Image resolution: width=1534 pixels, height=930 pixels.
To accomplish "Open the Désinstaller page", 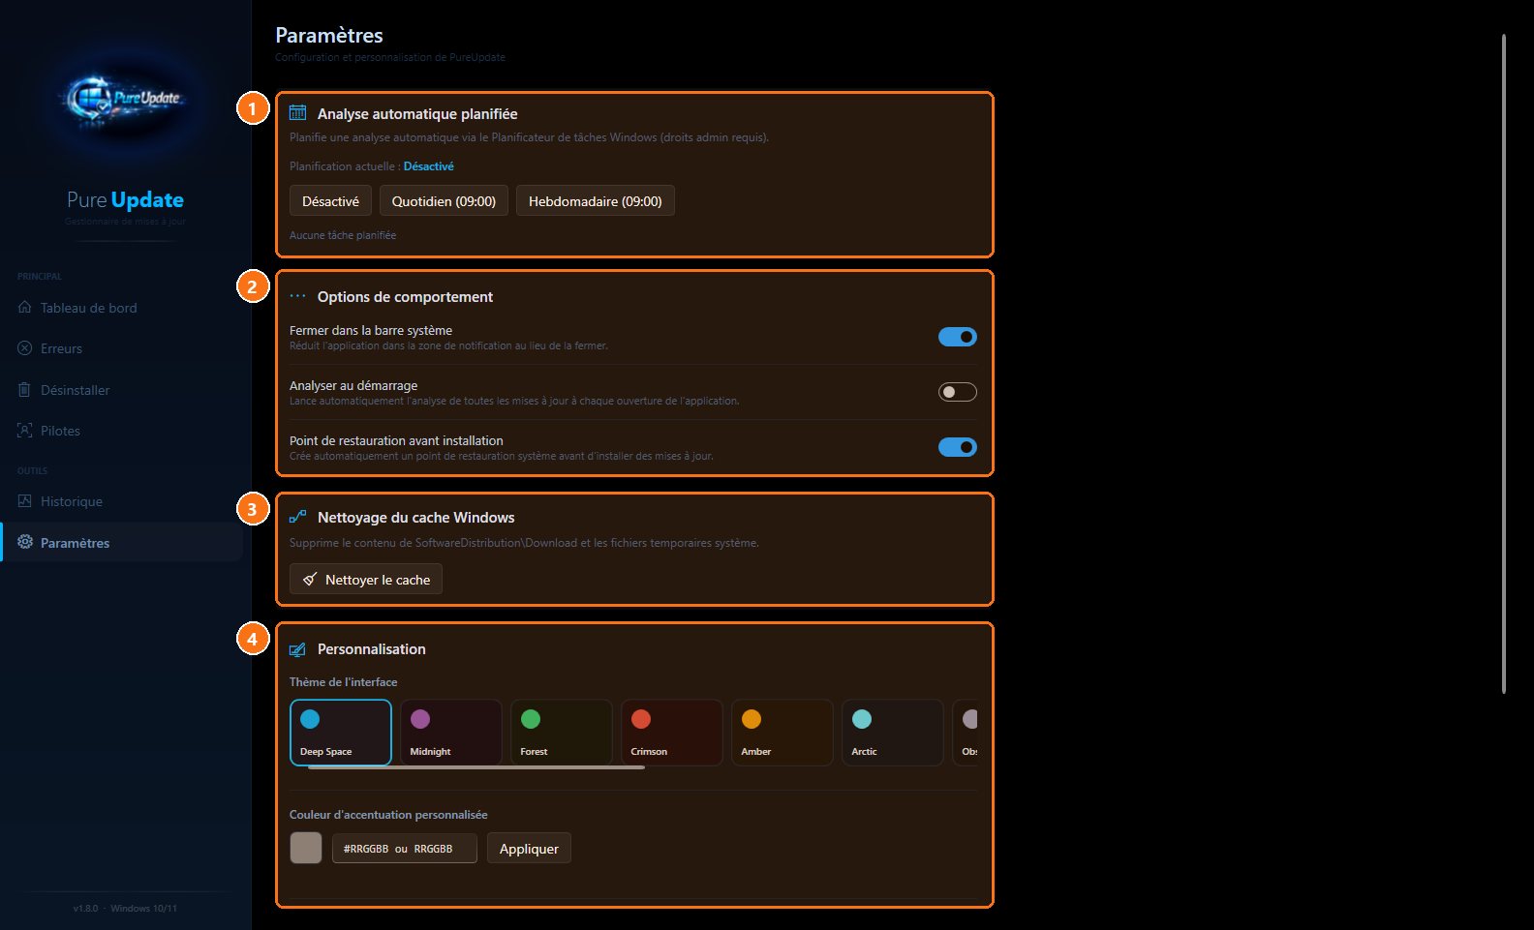I will 122,390.
